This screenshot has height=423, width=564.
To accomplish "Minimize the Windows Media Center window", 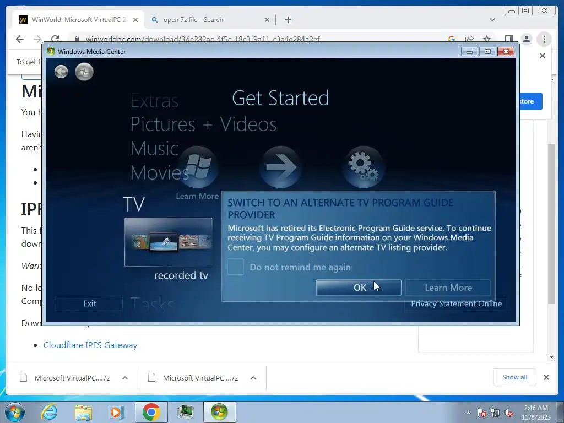I will [469, 52].
